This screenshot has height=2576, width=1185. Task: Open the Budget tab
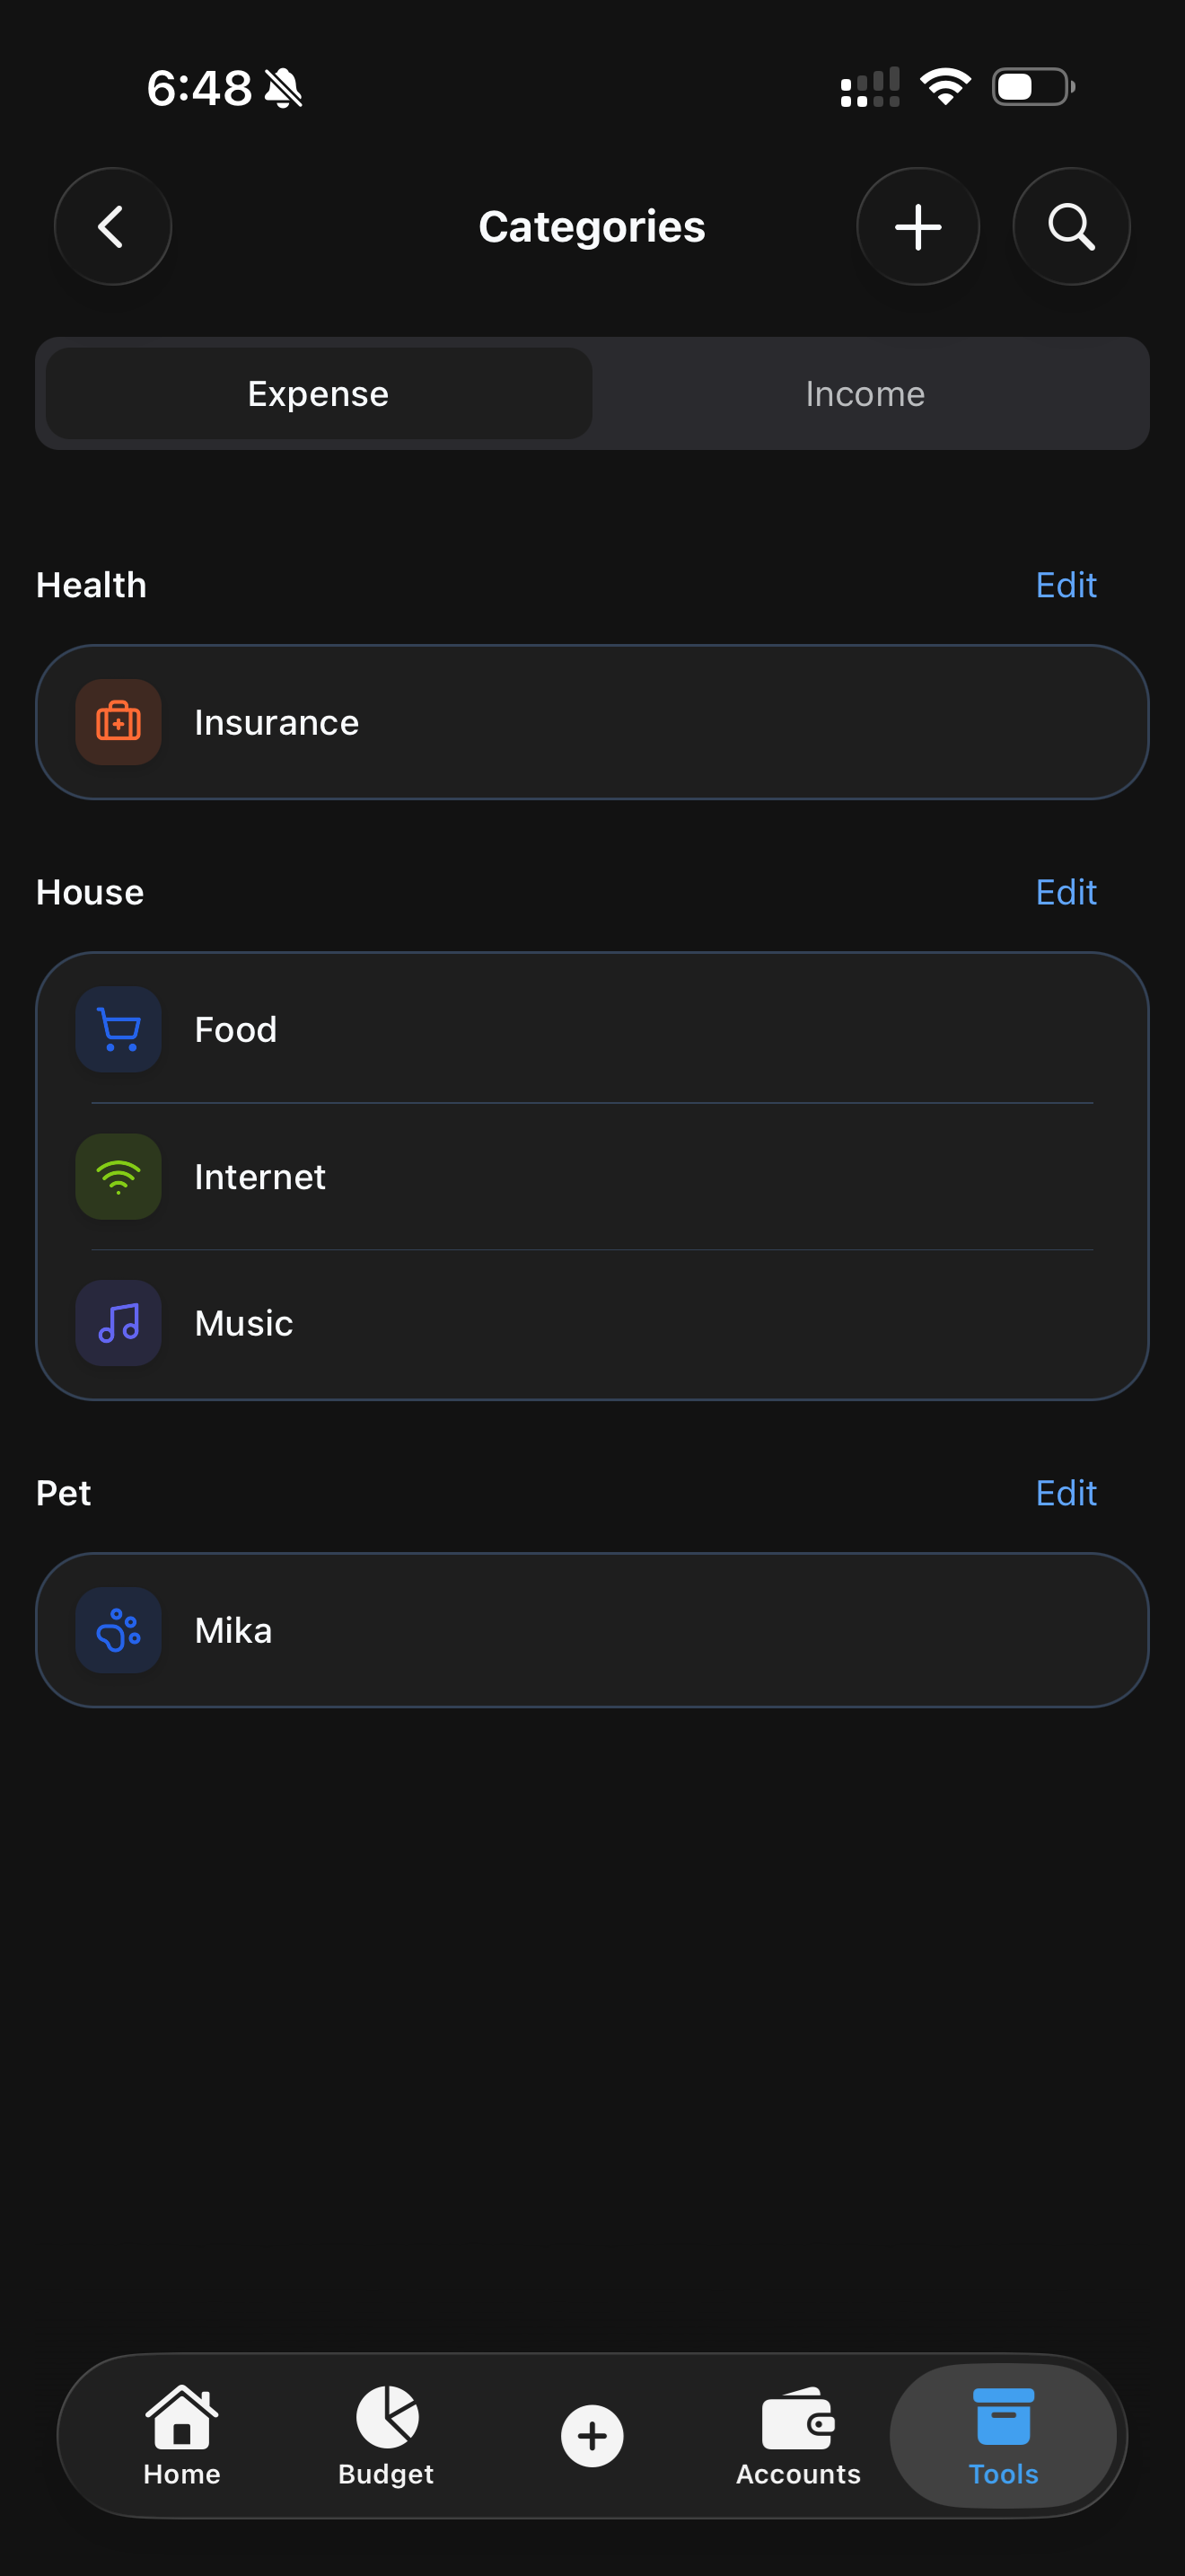tap(387, 2436)
